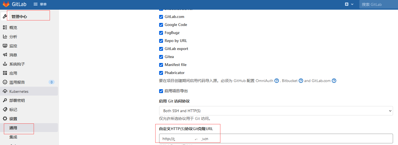Click the 消息 megaphone icon
Image resolution: width=398 pixels, height=145 pixels.
[5, 55]
